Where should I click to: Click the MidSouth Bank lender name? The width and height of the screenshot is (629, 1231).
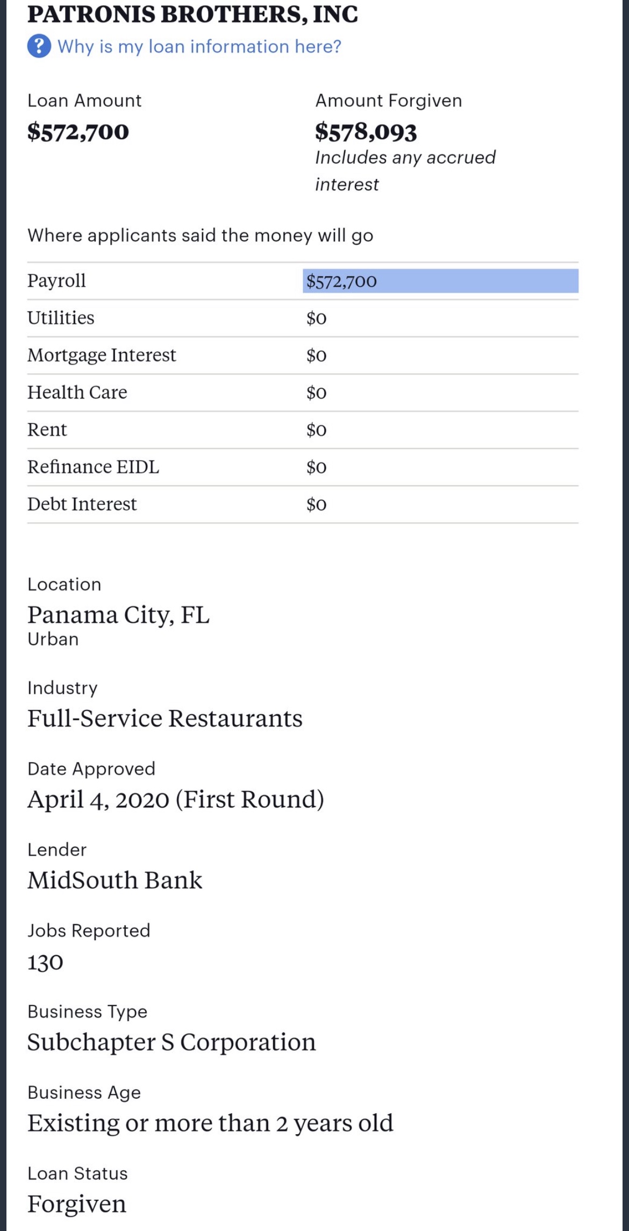coord(115,880)
